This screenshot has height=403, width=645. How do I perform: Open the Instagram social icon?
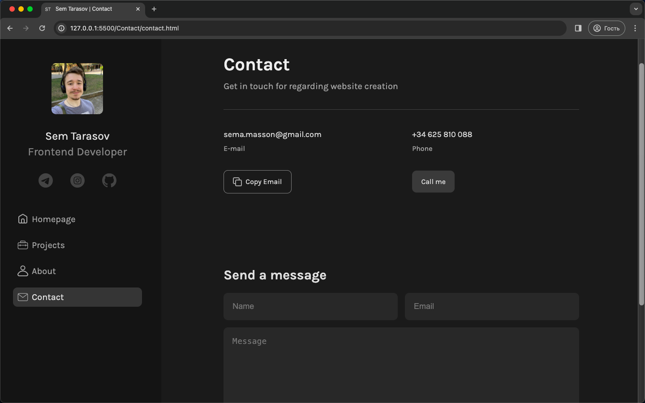(77, 180)
